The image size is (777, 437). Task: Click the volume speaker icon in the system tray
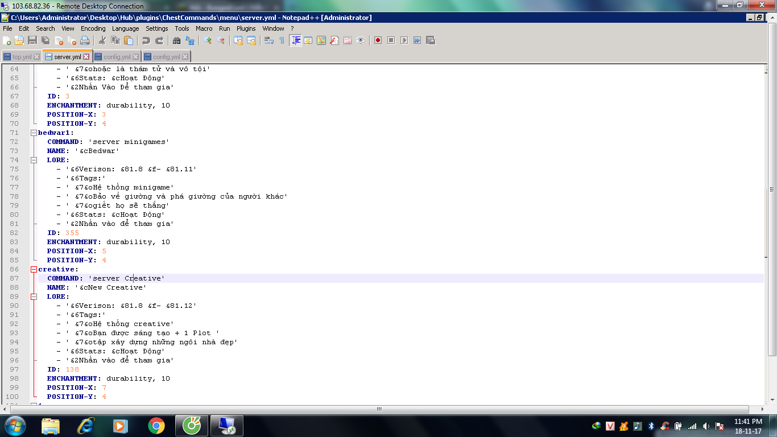[706, 426]
